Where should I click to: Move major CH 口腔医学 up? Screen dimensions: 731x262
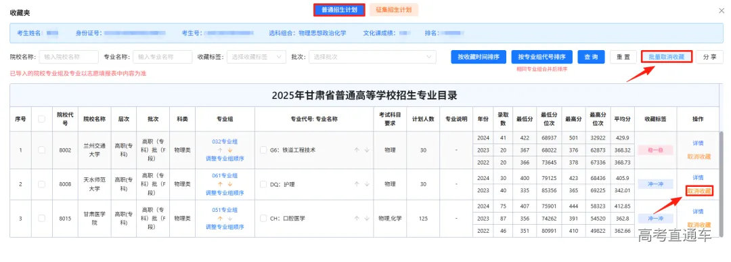tap(357, 218)
